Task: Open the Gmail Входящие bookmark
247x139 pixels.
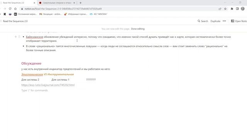Action: (51, 14)
